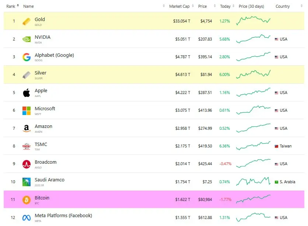Click Saudi Aramco's 30-day sparkline
Viewport: 308px width, 226px height.
click(253, 181)
